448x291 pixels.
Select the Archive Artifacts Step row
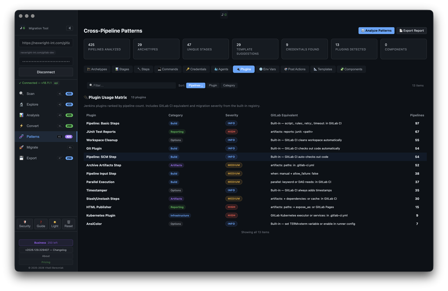pos(255,165)
